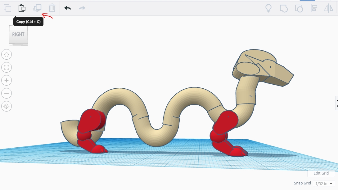Activate the Mirror flip tool

pos(329,8)
